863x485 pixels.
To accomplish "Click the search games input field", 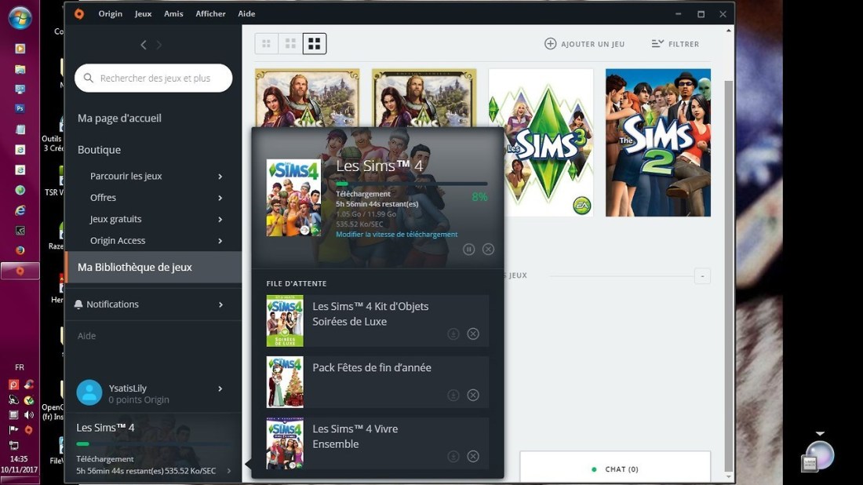I will 154,78.
